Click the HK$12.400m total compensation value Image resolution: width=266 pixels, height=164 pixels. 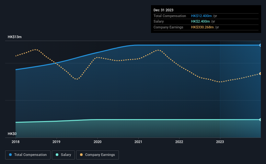coord(202,16)
